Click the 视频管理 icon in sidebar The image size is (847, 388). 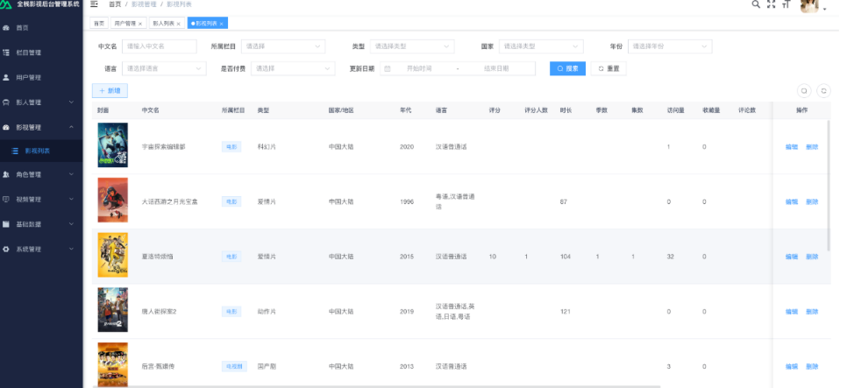(x=6, y=199)
